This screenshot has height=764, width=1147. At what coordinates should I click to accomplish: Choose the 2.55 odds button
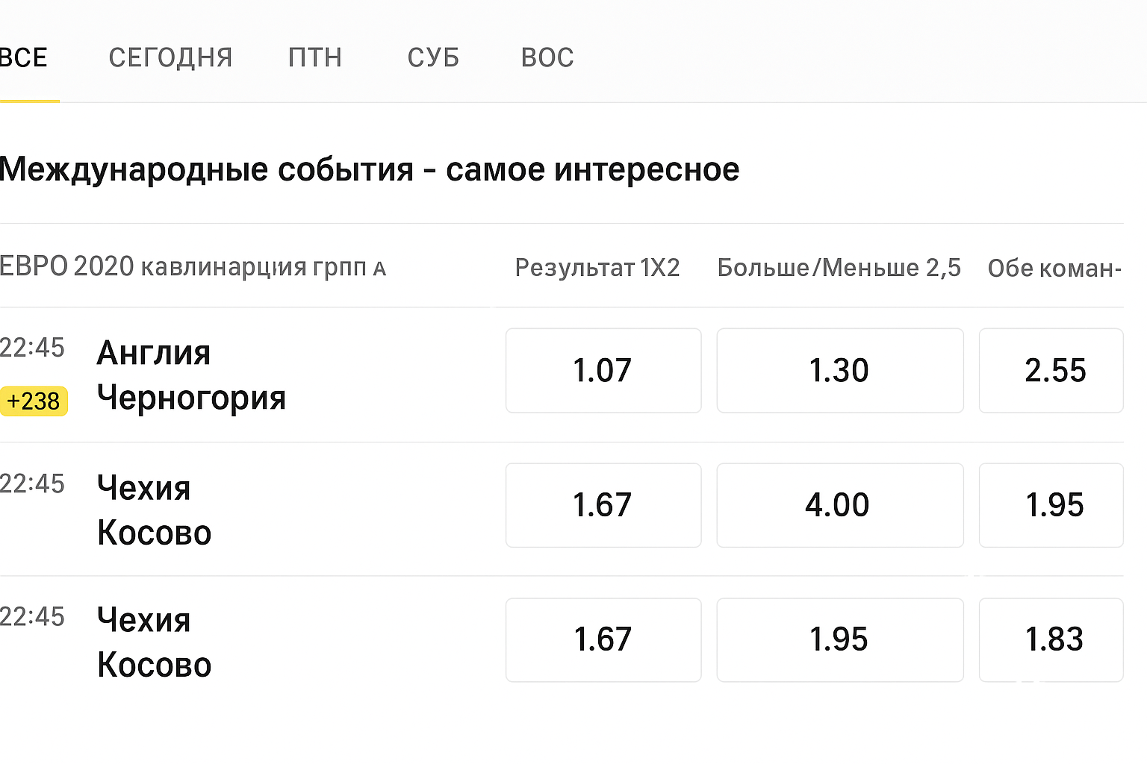pos(1051,371)
